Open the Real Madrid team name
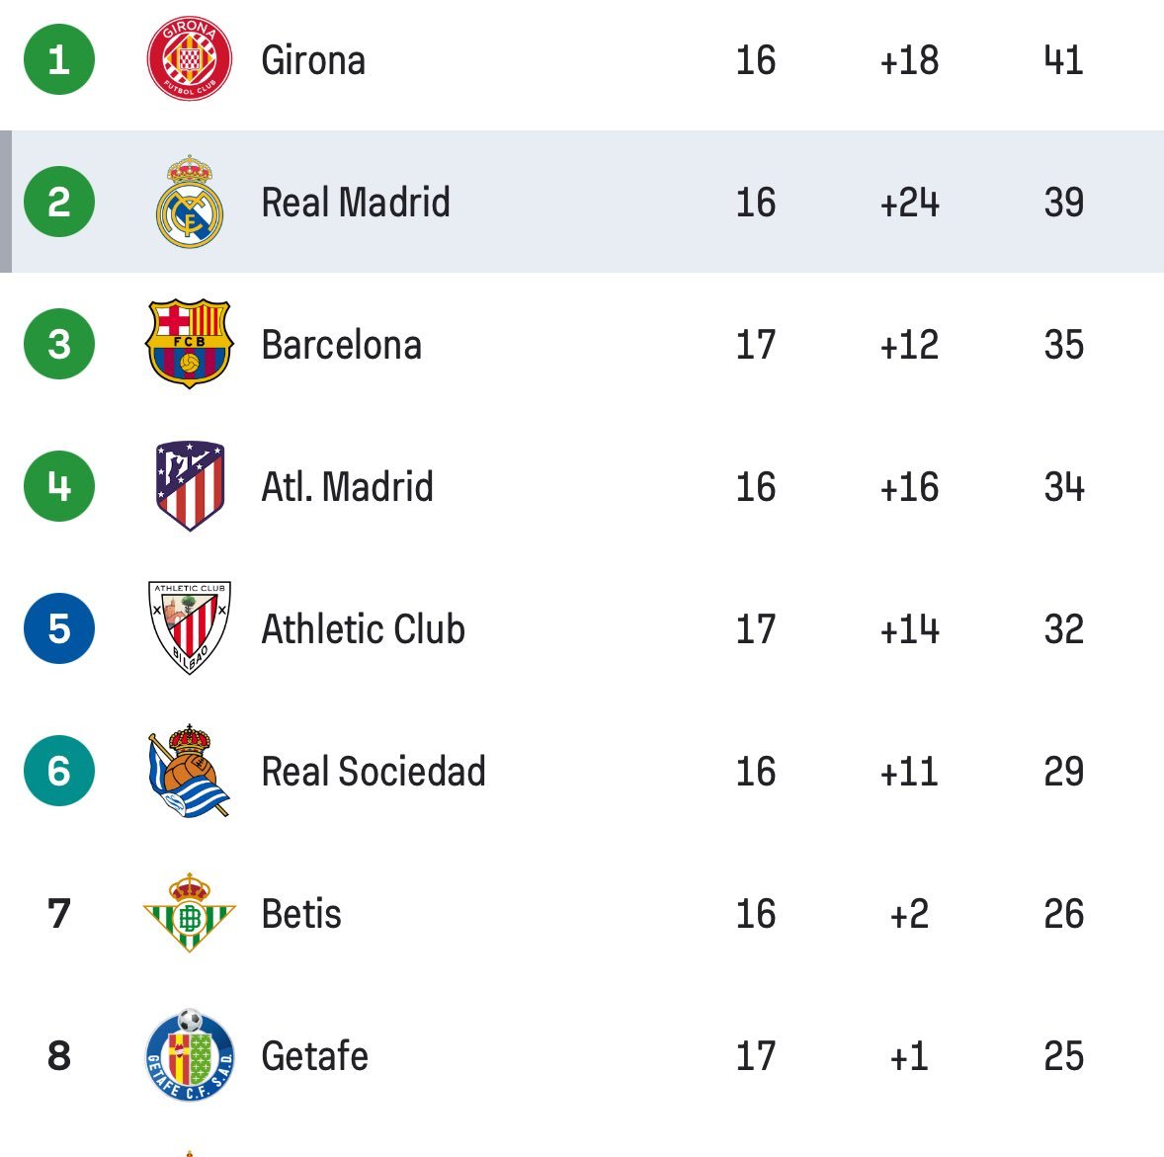Screen dimensions: 1164x1157 (x=356, y=203)
